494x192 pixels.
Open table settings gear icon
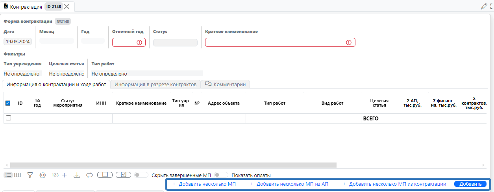(43, 175)
